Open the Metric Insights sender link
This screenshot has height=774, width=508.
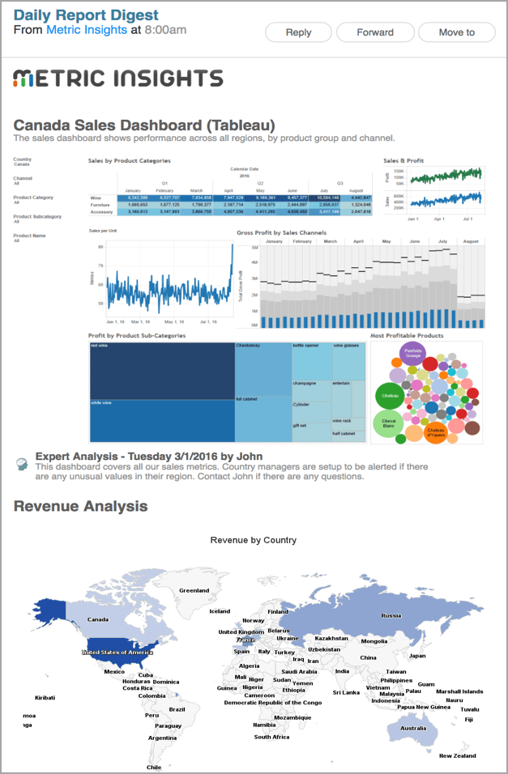[87, 30]
